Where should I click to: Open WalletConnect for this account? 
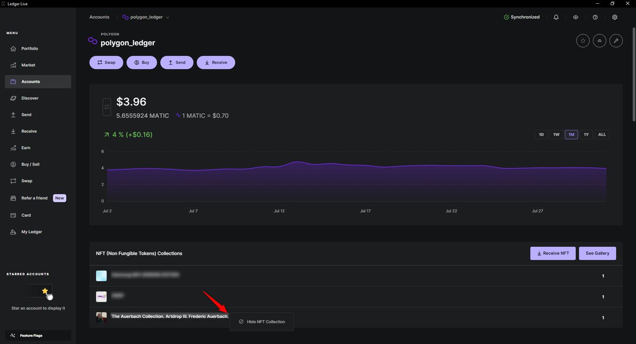click(599, 40)
